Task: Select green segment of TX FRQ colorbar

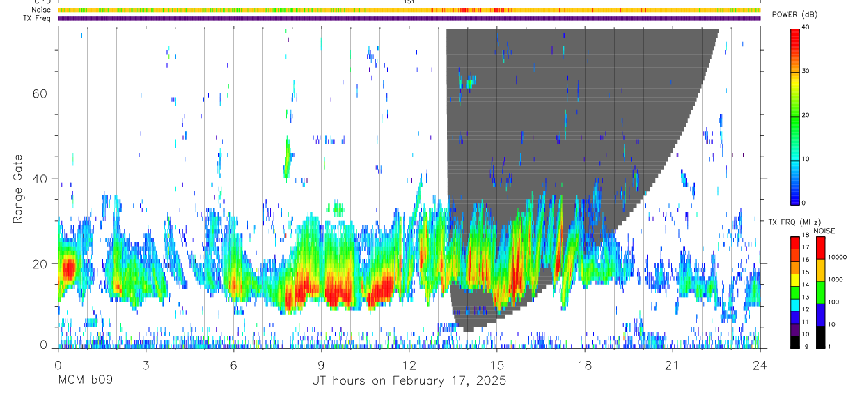Action: tap(795, 293)
